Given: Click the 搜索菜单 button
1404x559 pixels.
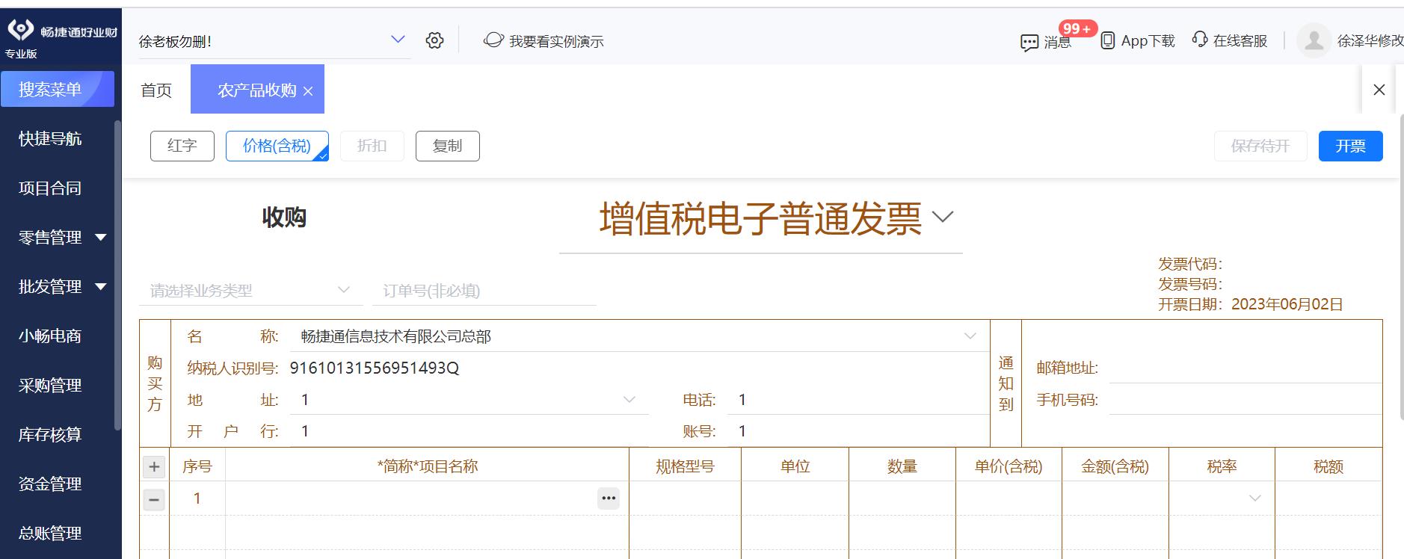Looking at the screenshot, I should [x=58, y=89].
